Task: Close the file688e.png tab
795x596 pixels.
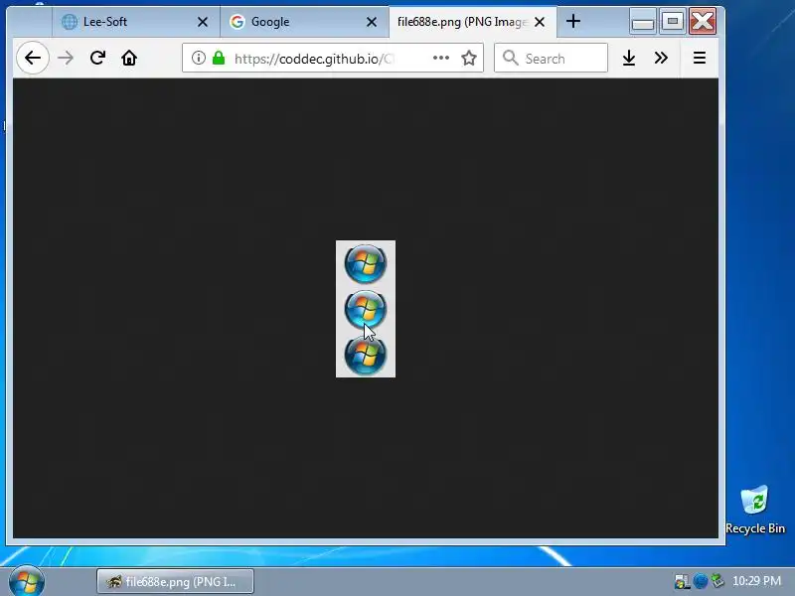Action: pyautogui.click(x=540, y=22)
